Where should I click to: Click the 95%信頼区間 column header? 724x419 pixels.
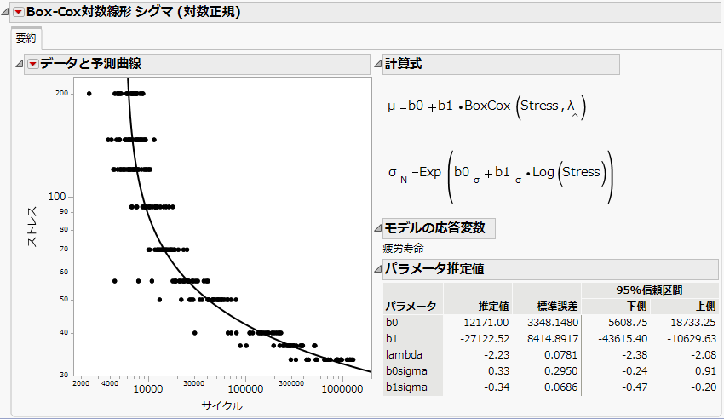tap(649, 290)
